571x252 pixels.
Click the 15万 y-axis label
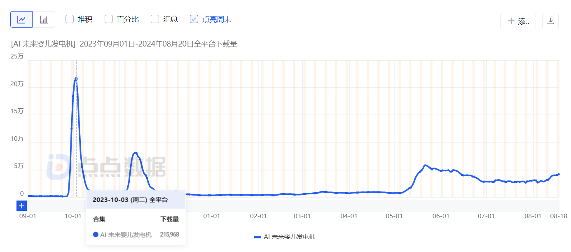click(x=17, y=111)
